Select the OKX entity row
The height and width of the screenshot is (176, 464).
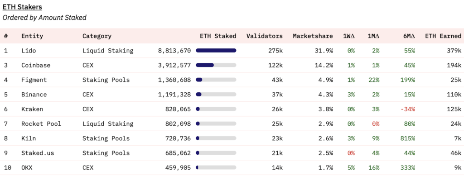[232, 168]
